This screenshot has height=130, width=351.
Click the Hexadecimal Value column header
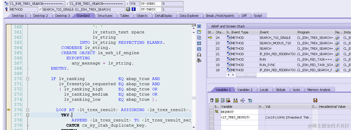click(x=334, y=106)
